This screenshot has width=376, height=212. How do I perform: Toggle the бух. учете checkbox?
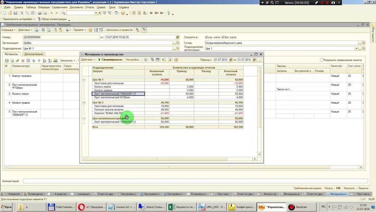tap(223, 37)
